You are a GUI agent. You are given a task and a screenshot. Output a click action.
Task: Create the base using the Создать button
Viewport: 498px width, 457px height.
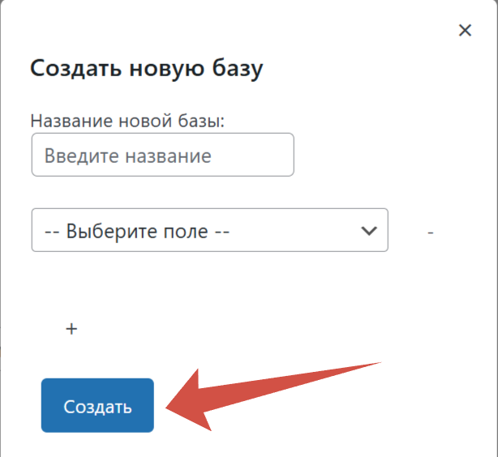click(x=97, y=405)
